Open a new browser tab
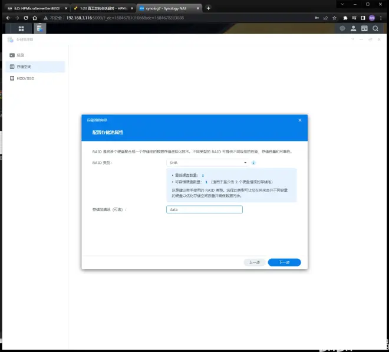389x352 pixels. click(x=209, y=8)
